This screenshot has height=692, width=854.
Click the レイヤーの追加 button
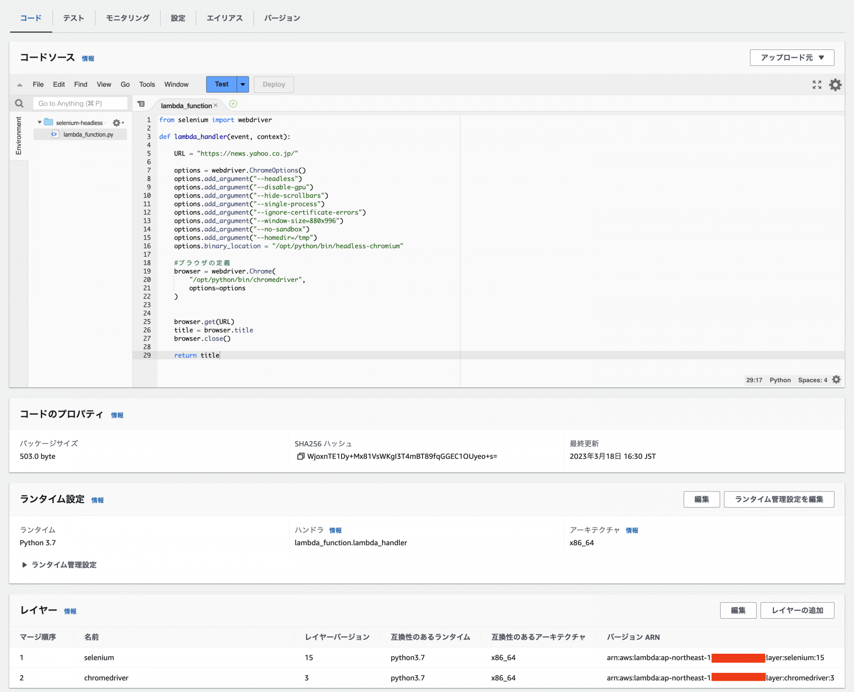coord(797,610)
